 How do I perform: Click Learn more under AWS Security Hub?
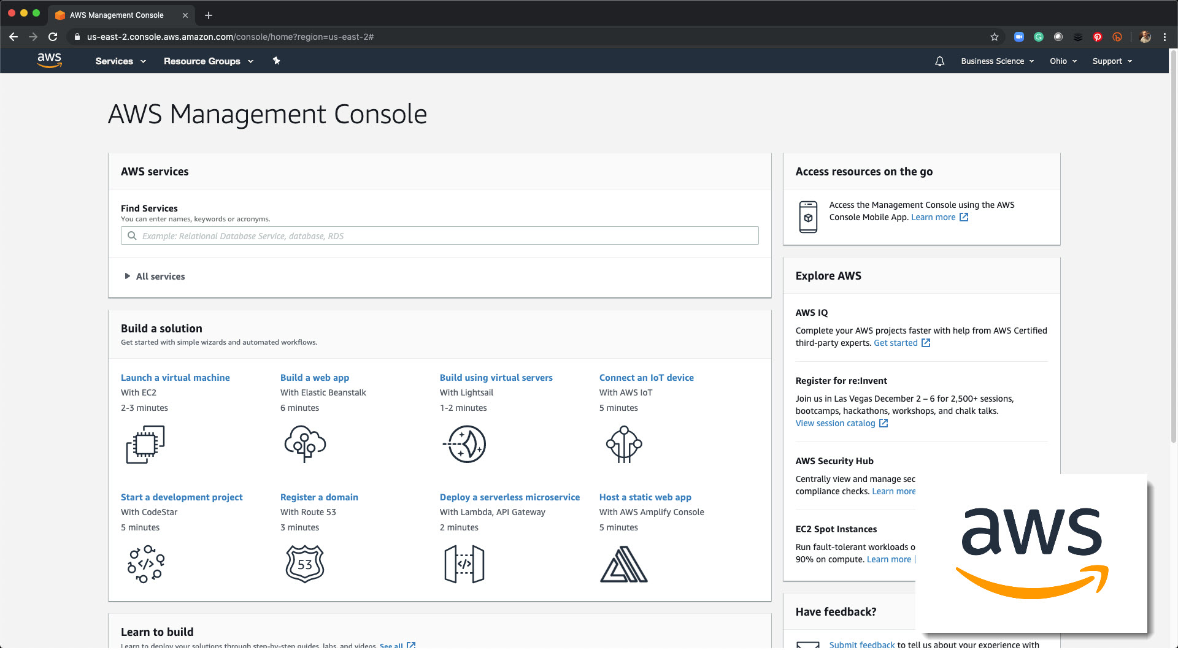coord(894,491)
